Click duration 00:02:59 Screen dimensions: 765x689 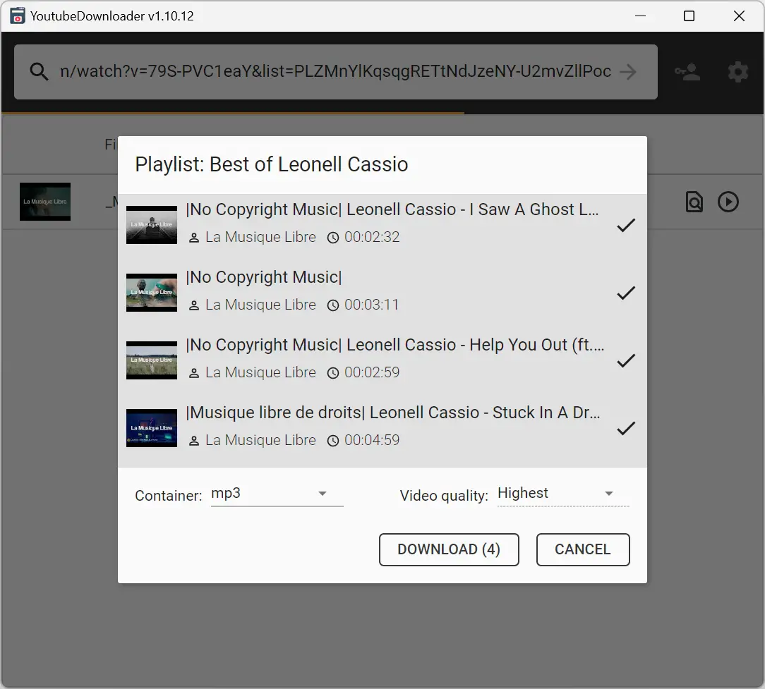click(372, 372)
